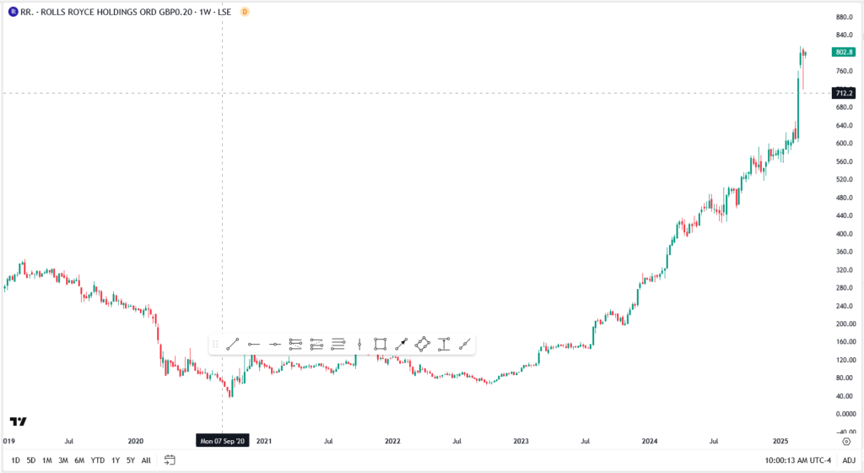The height and width of the screenshot is (473, 864).
Task: Select the rotated rectangle drawing tool
Action: (x=423, y=344)
